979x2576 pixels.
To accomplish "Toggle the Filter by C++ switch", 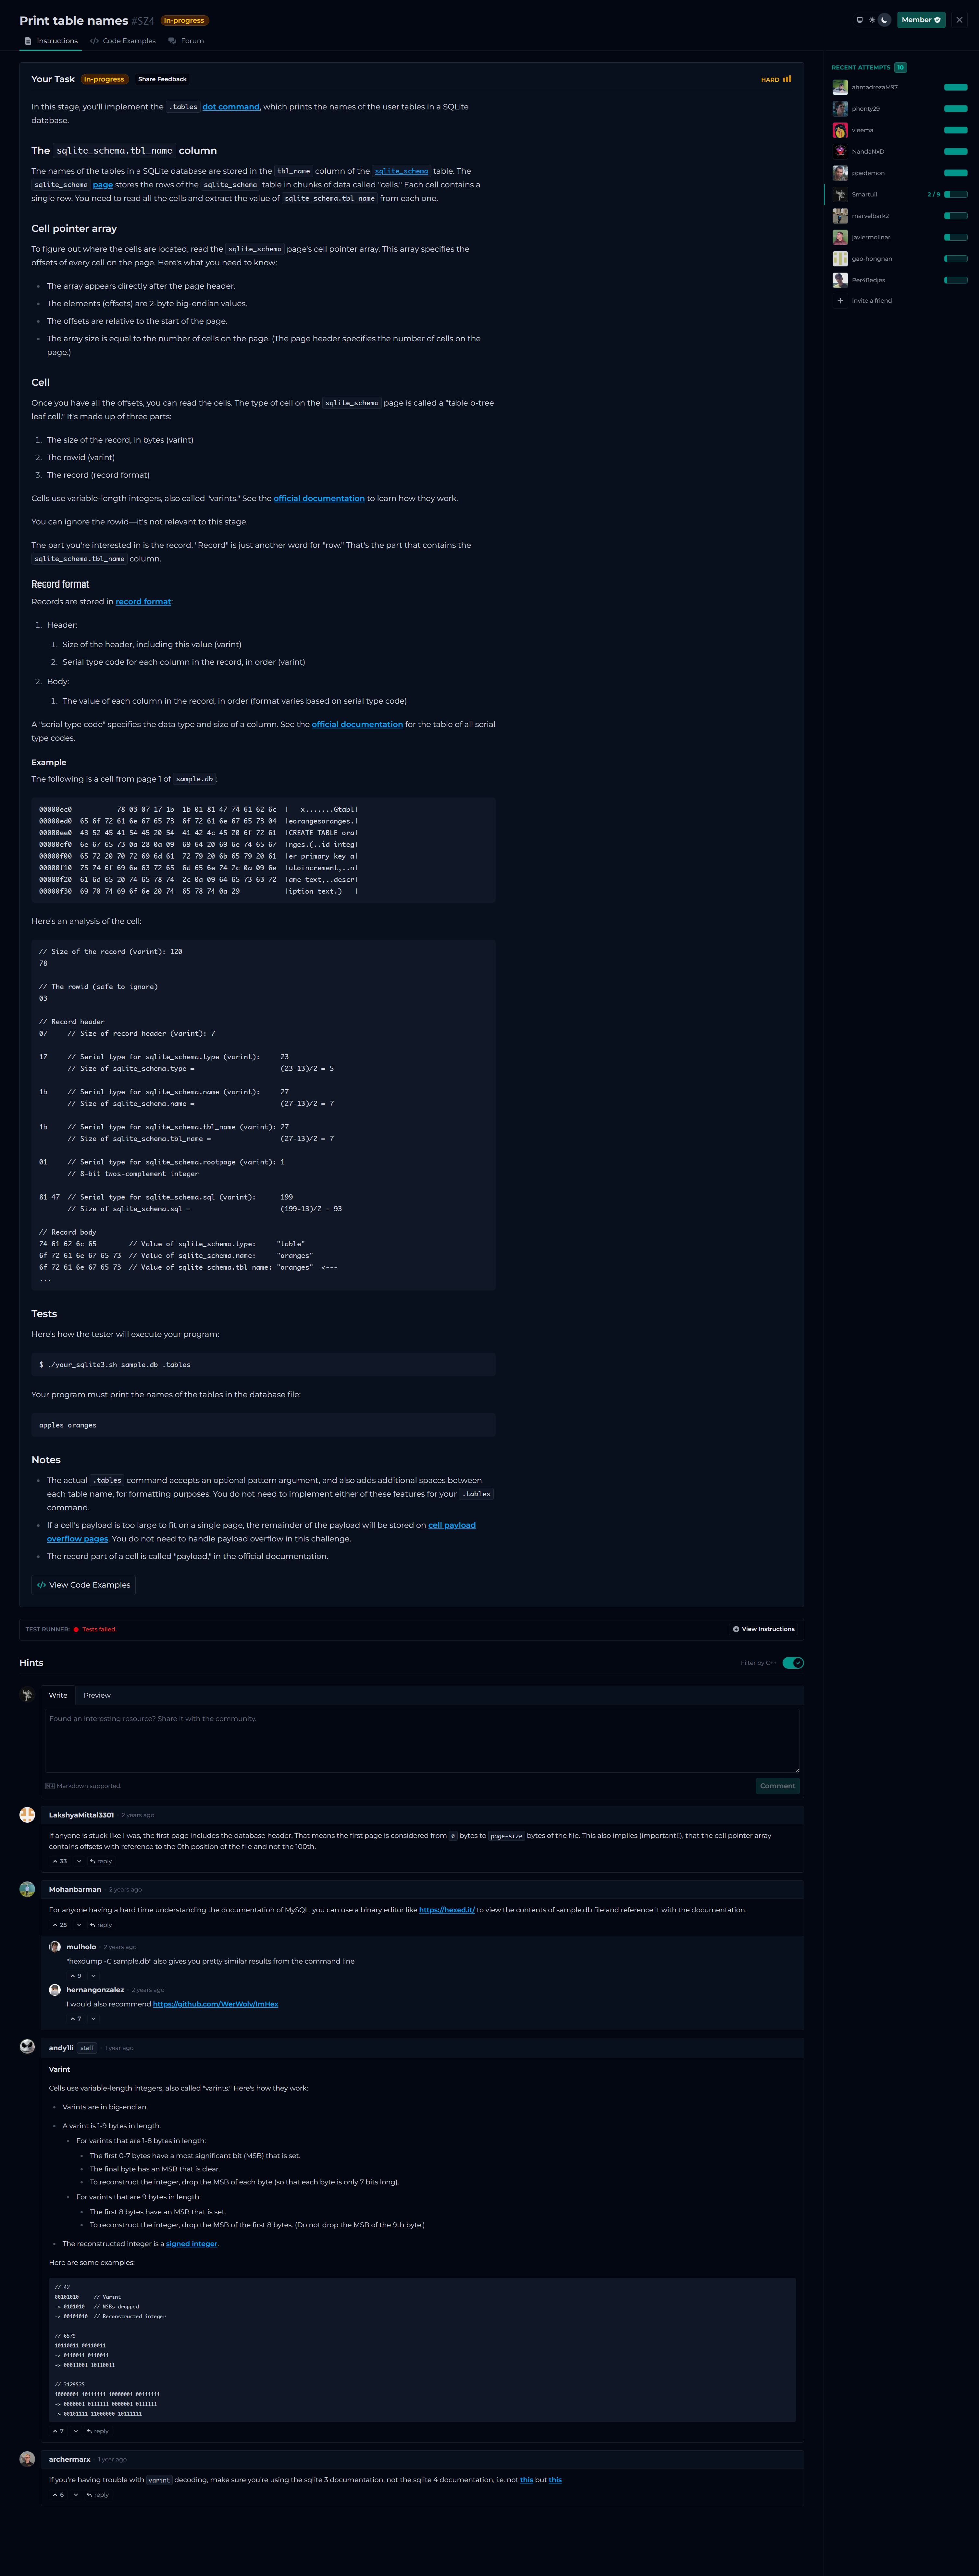I will click(793, 1663).
